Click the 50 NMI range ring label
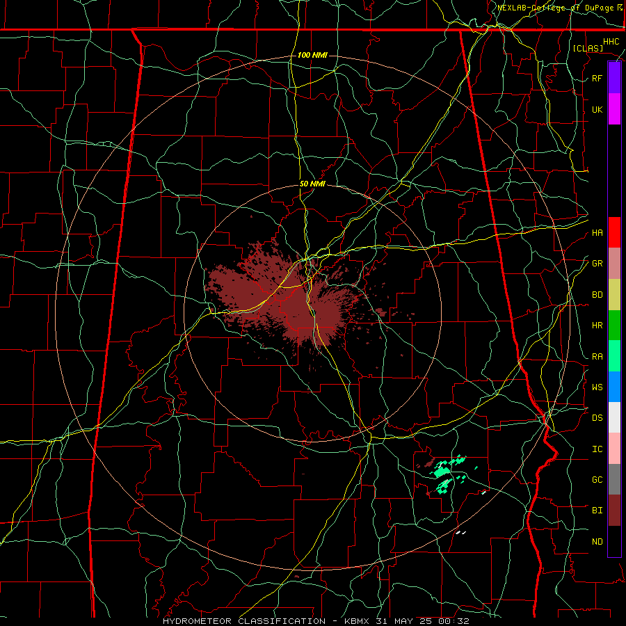Image resolution: width=626 pixels, height=626 pixels. [312, 184]
